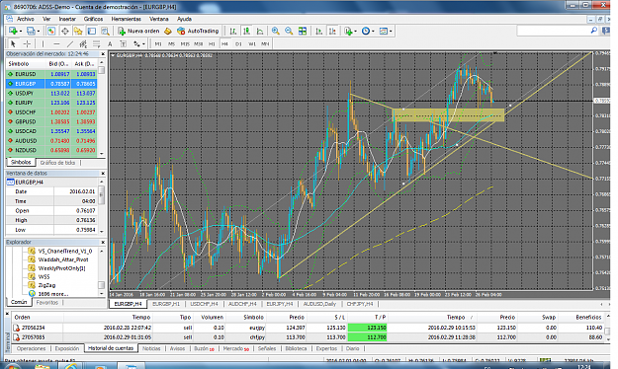Click the yellow highlighted rectangle on the chart
Viewport: 618px width, 369px height.
coord(449,114)
